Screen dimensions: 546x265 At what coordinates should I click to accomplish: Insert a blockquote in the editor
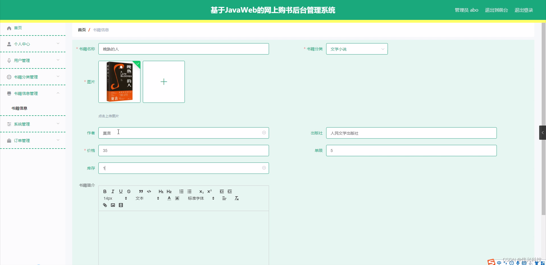pos(141,191)
